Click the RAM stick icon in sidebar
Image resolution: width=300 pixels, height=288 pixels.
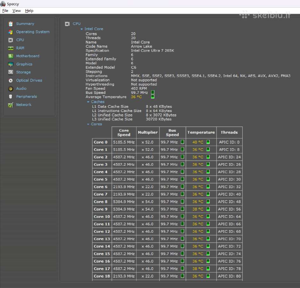point(11,48)
